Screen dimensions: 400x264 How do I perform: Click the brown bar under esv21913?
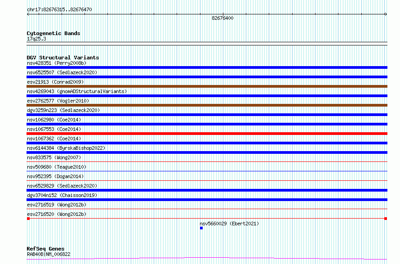207,86
